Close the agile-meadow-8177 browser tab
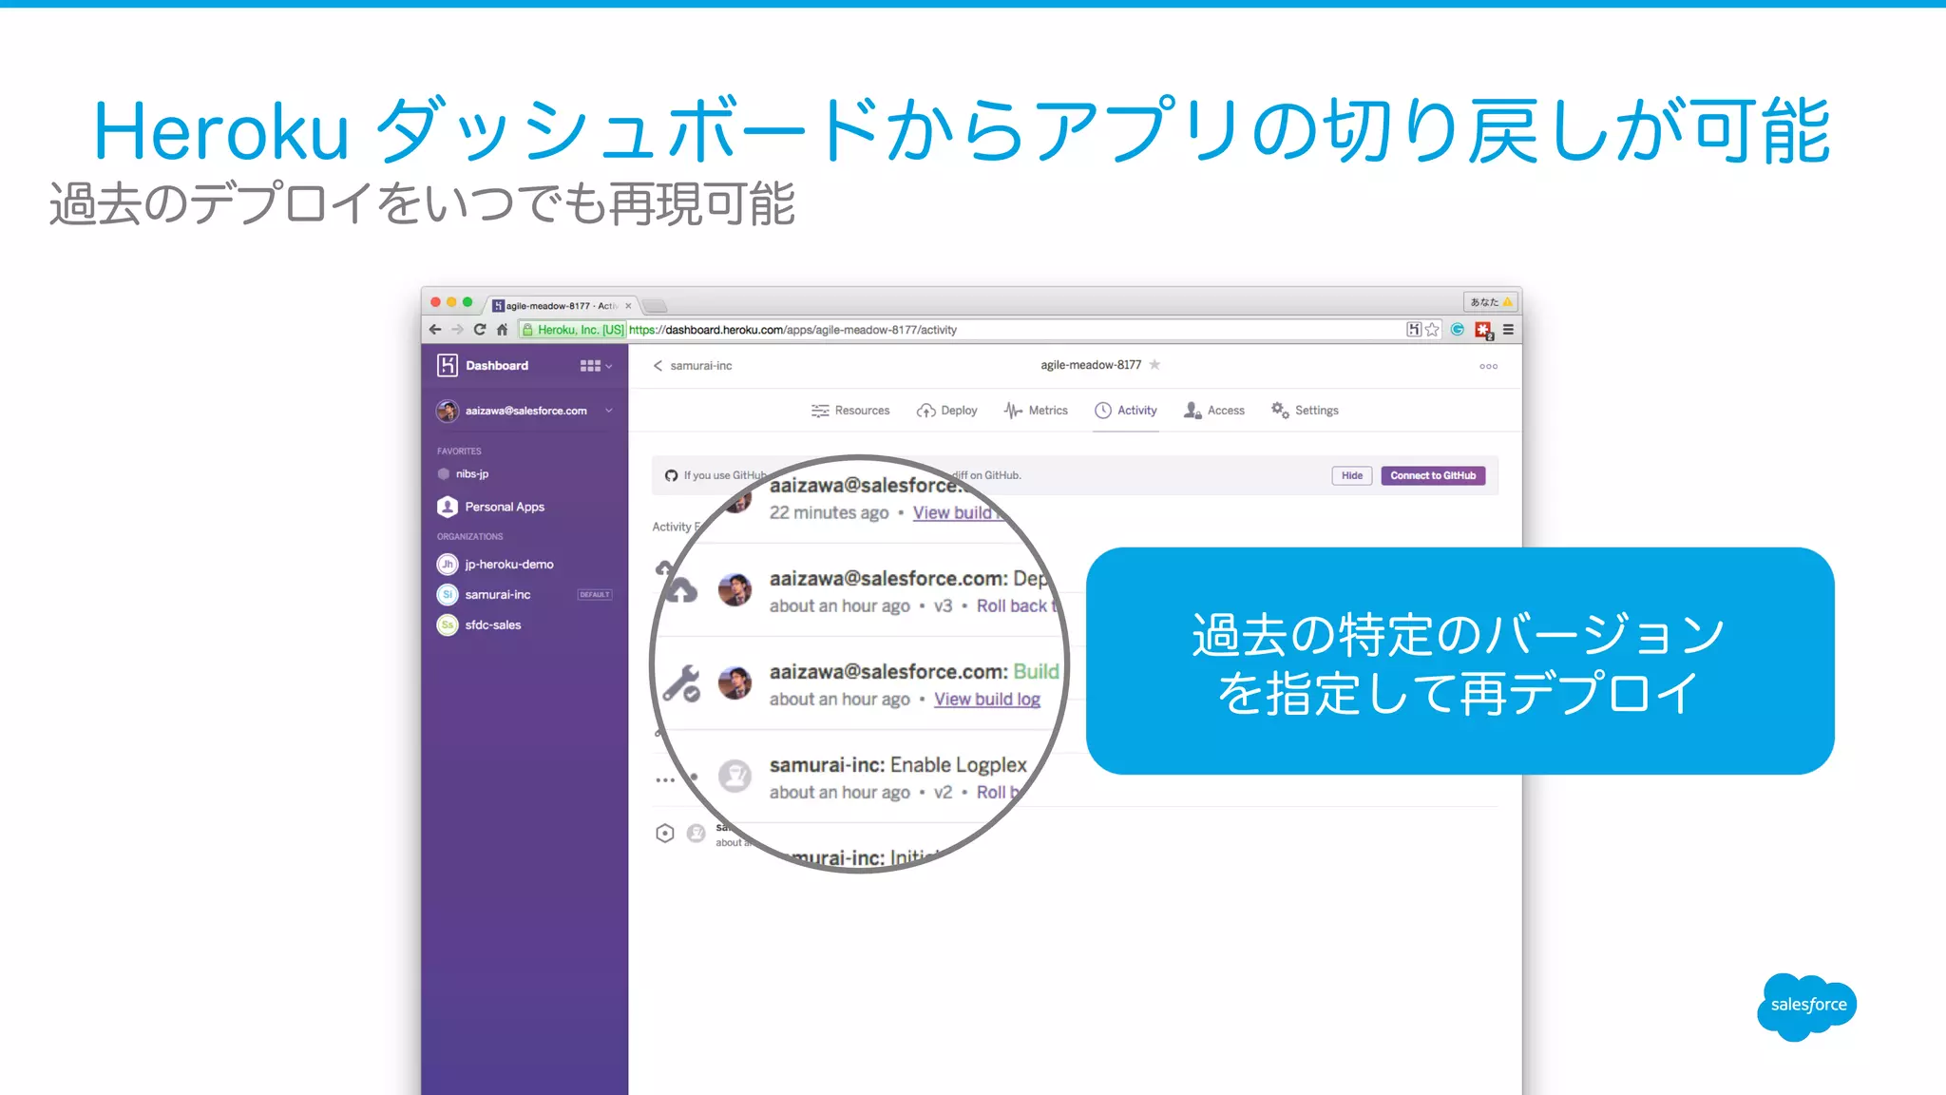The image size is (1946, 1095). click(628, 306)
